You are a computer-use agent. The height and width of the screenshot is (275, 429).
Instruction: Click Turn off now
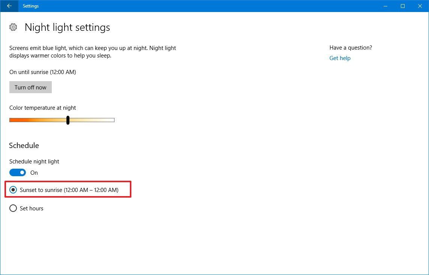point(30,87)
